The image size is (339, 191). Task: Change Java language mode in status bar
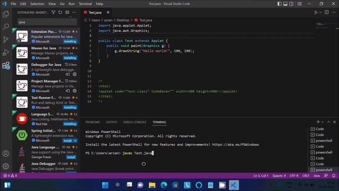point(317,176)
